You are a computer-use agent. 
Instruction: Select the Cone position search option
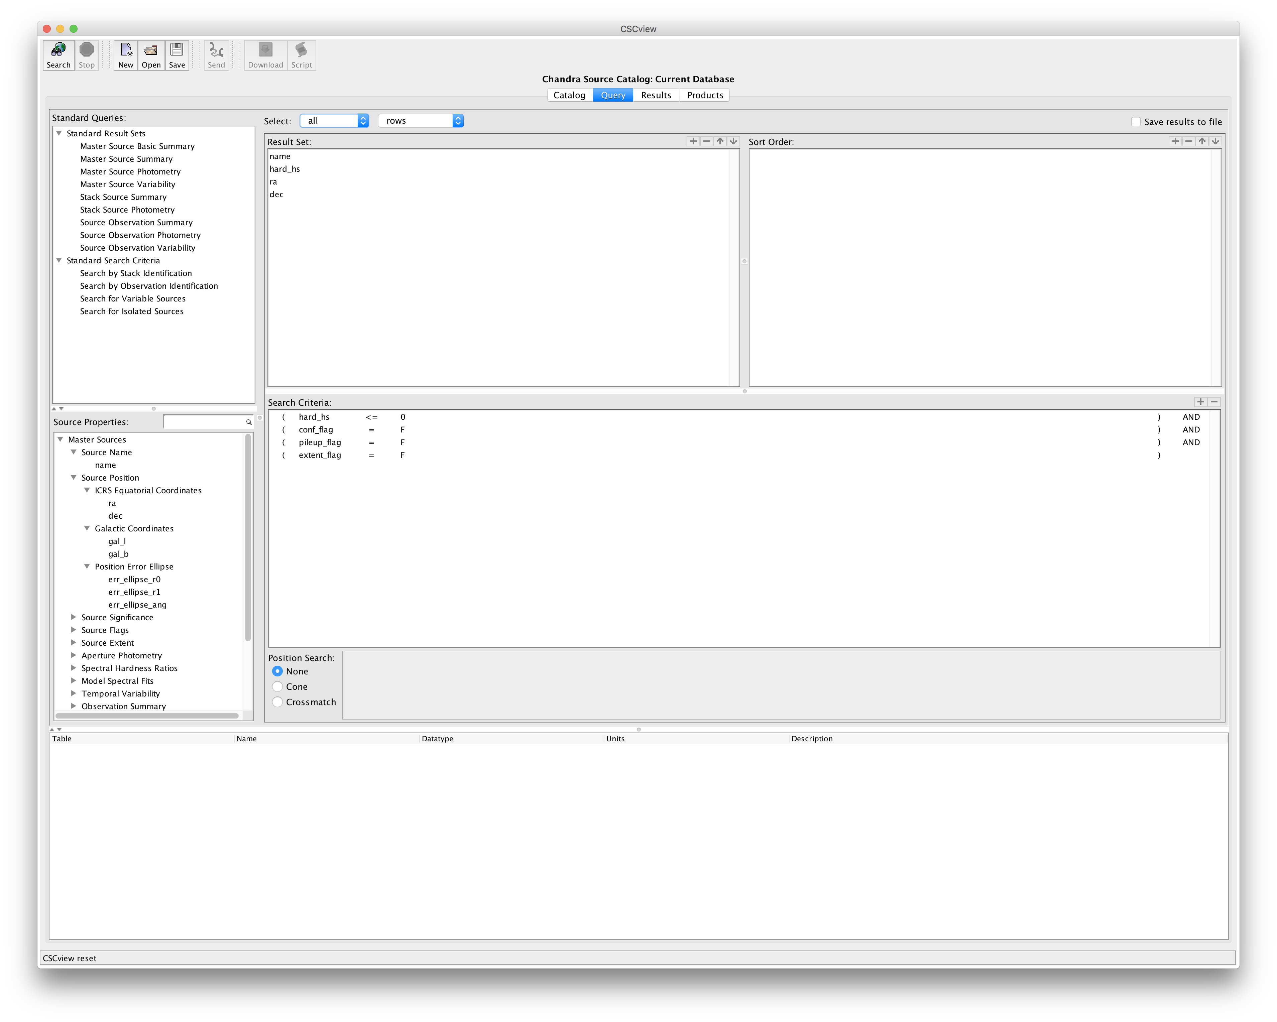[277, 687]
